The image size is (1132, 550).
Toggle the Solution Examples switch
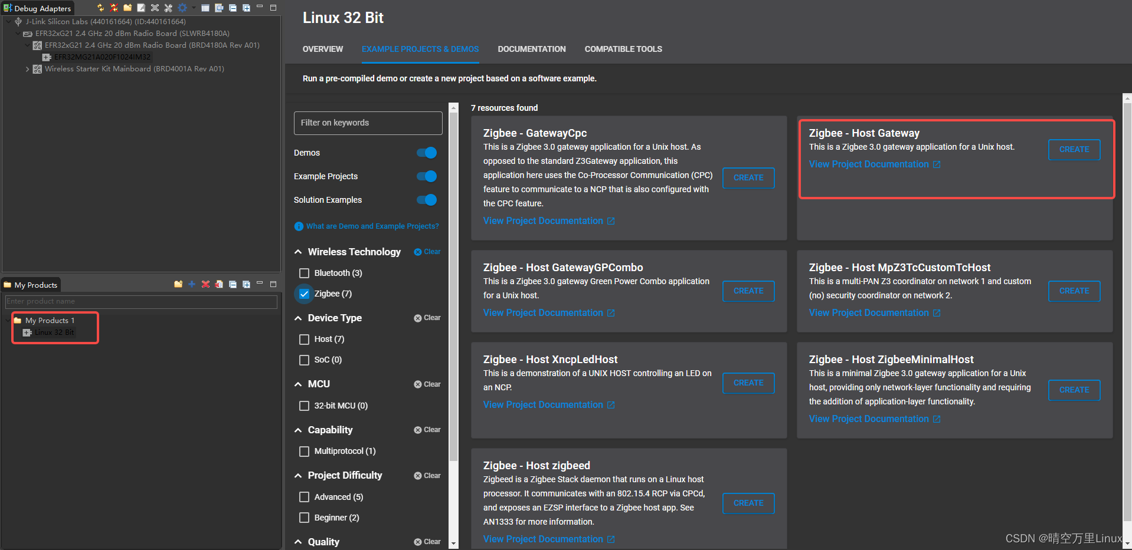coord(427,200)
